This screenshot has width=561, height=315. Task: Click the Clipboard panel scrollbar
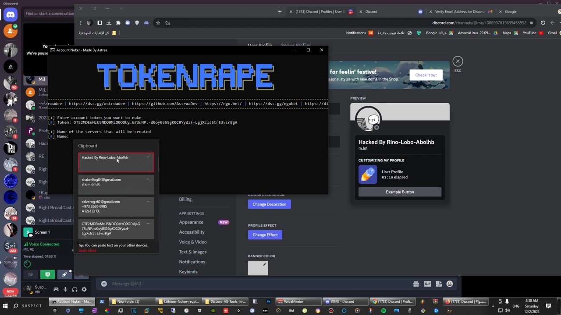coord(158,164)
